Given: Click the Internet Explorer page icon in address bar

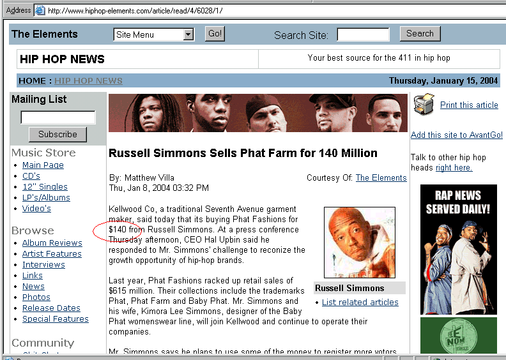Looking at the screenshot, I should point(40,10).
